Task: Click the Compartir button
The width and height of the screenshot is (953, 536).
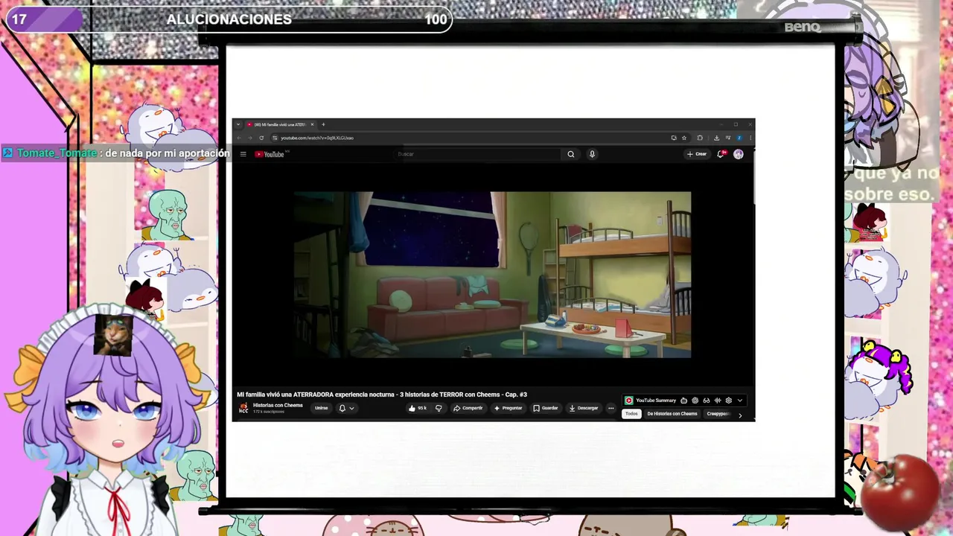Action: [x=468, y=408]
